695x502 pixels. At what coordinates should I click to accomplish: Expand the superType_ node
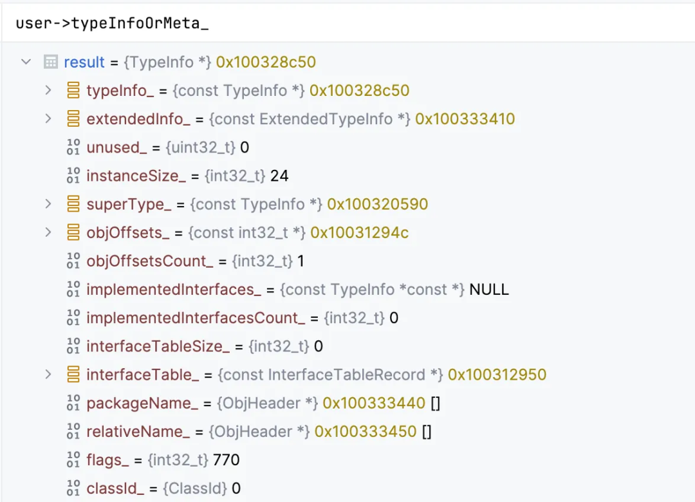48,204
